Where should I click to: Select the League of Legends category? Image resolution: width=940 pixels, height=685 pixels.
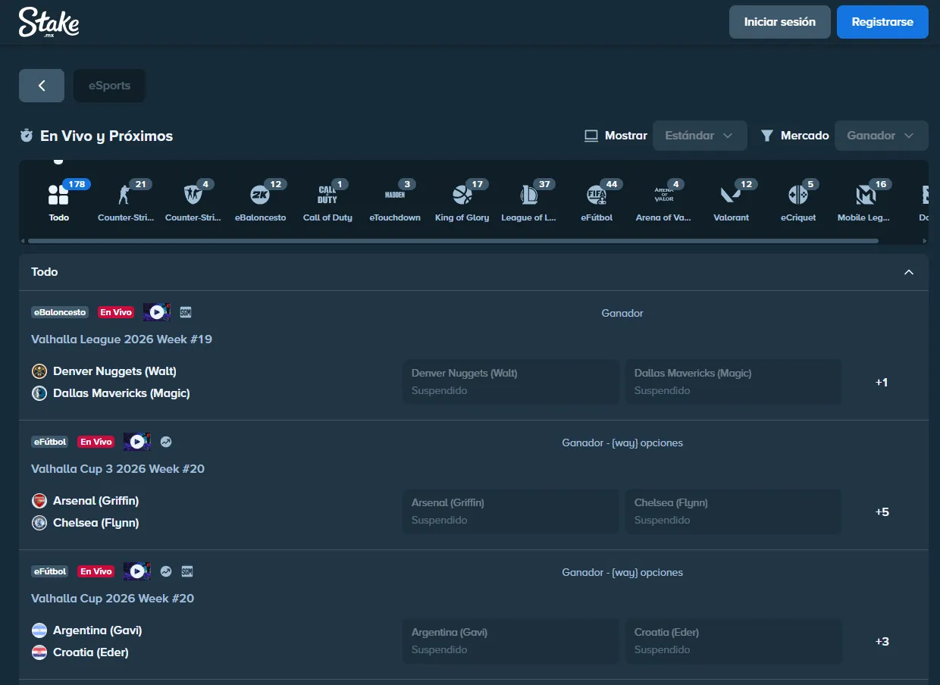529,202
